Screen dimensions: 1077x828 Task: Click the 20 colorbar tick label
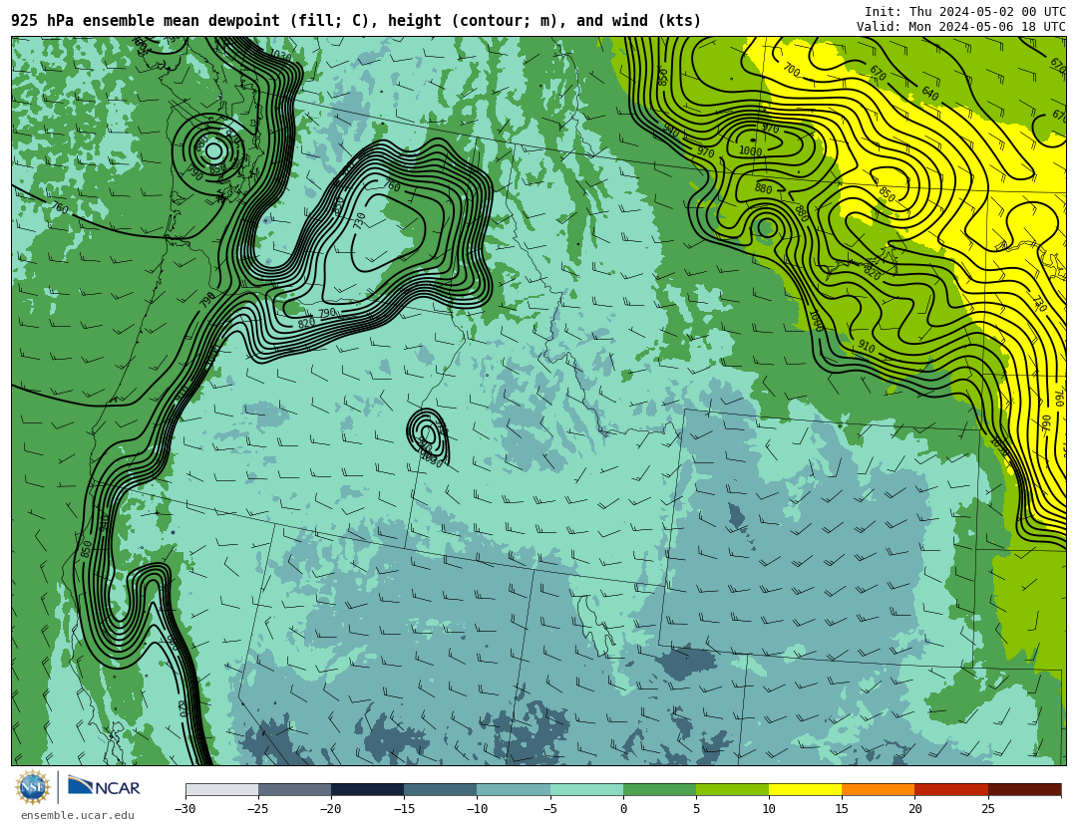pos(914,809)
